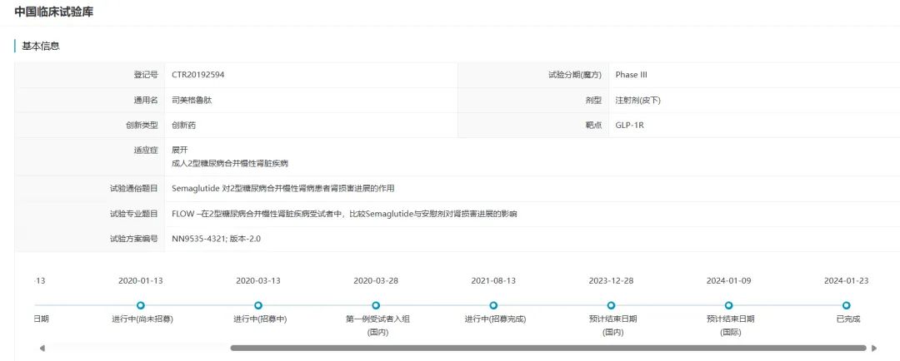The width and height of the screenshot is (900, 361).
Task: Click the 登记号 field label
Action: coord(146,75)
